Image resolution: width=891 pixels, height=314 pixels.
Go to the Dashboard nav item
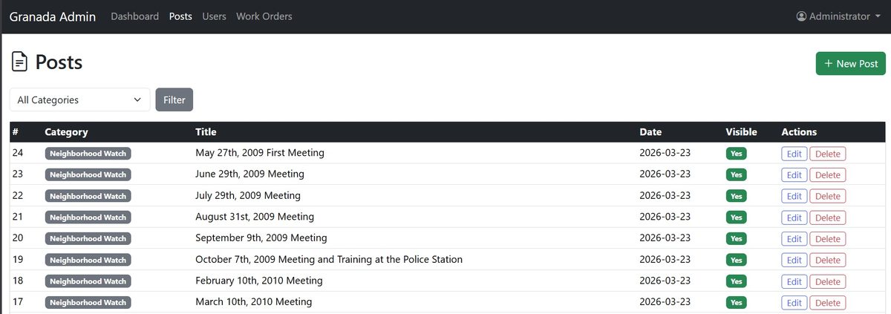click(134, 16)
